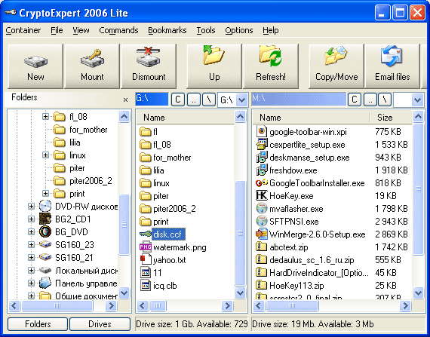Select the disk.ccf key icon
The image size is (430, 337).
click(x=146, y=234)
